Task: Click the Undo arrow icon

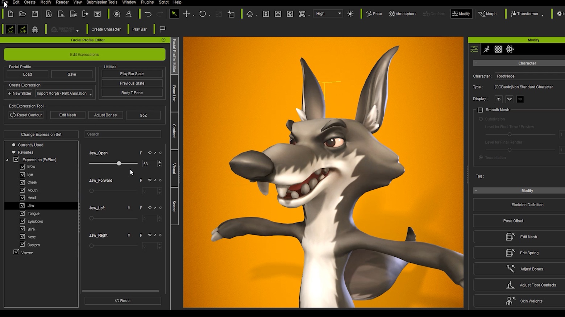Action: (148, 14)
